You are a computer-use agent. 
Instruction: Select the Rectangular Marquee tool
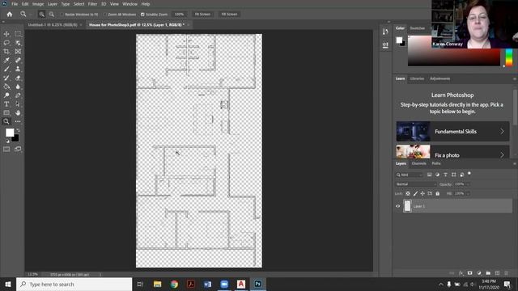click(18, 34)
